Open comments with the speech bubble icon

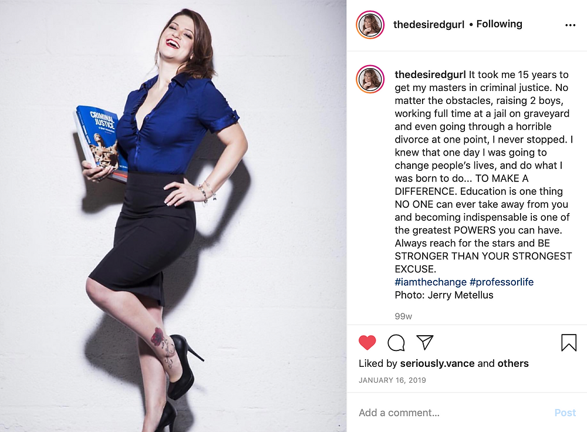pos(396,343)
